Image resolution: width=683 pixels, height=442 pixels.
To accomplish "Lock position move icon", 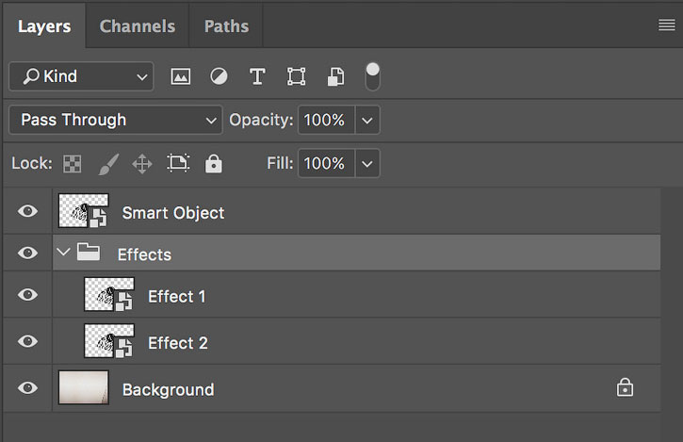I will pyautogui.click(x=142, y=164).
